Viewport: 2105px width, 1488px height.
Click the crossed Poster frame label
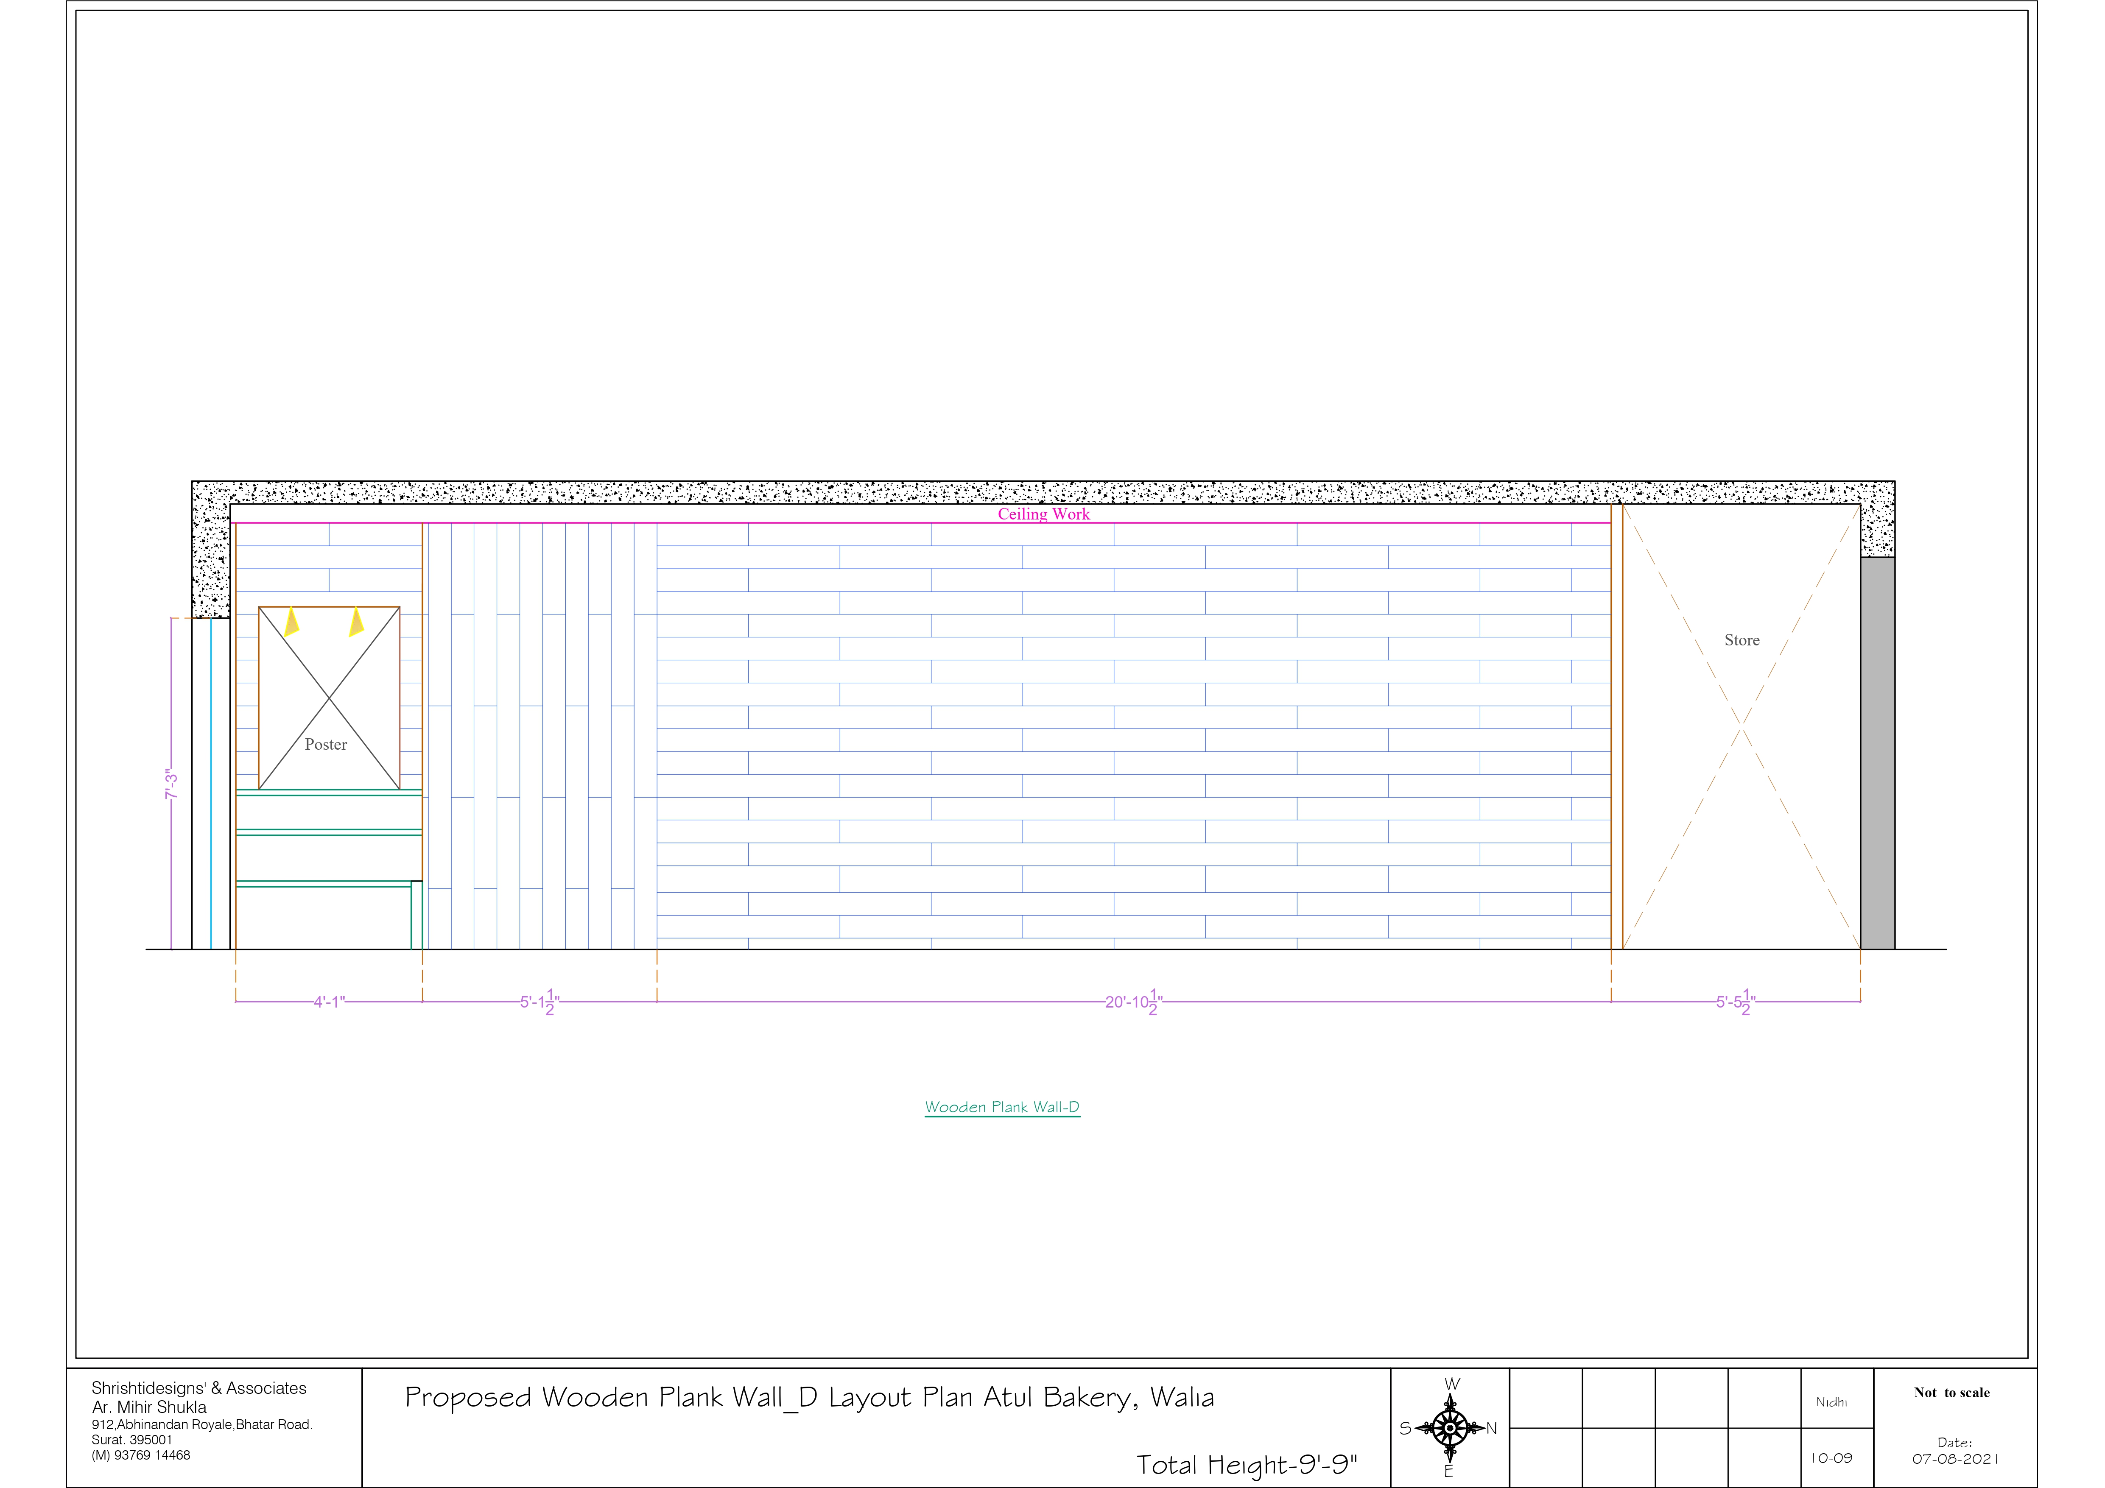[327, 745]
